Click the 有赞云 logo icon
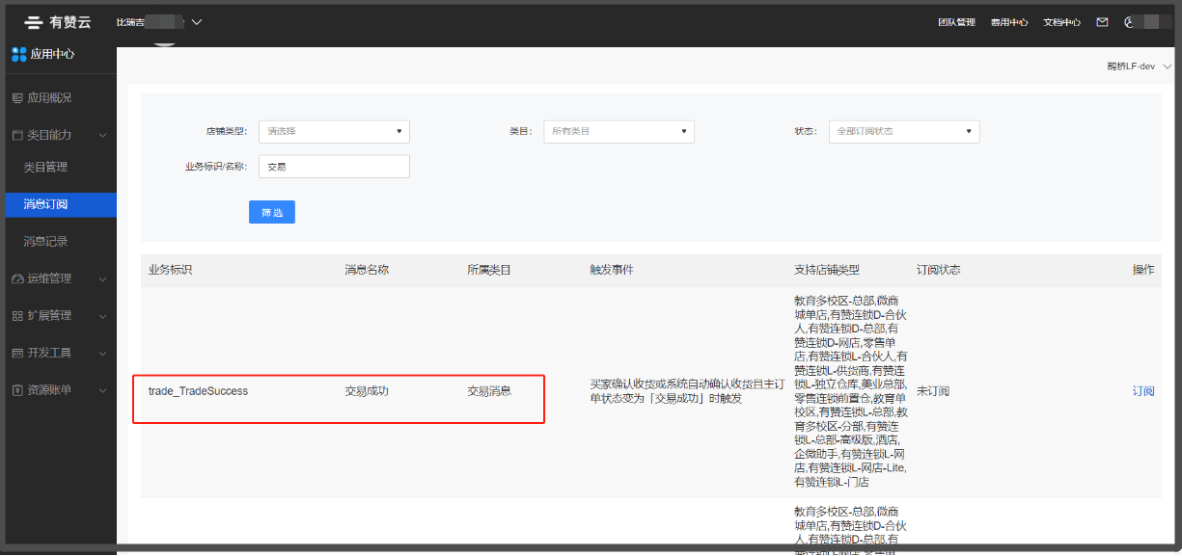 [x=35, y=21]
